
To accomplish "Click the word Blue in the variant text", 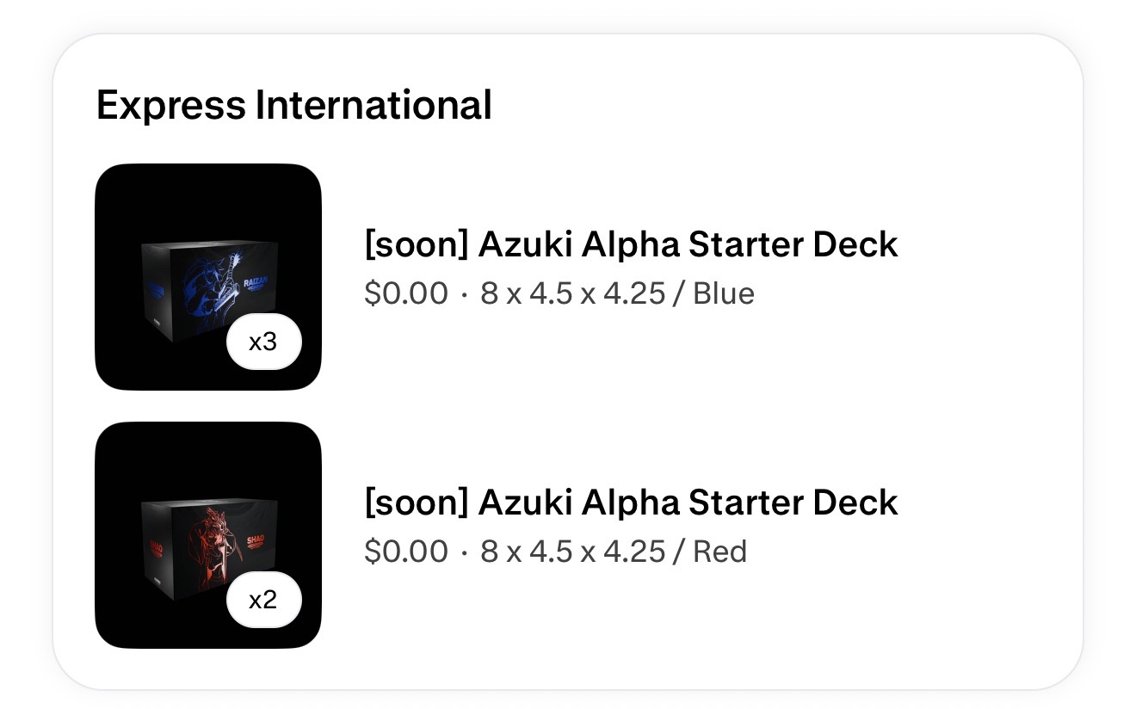I will (723, 294).
